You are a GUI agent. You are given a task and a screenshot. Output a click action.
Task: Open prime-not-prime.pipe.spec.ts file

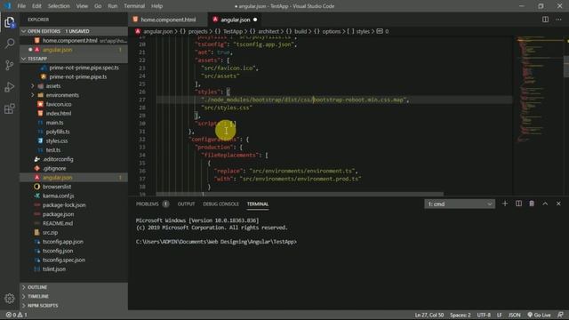[x=84, y=68]
